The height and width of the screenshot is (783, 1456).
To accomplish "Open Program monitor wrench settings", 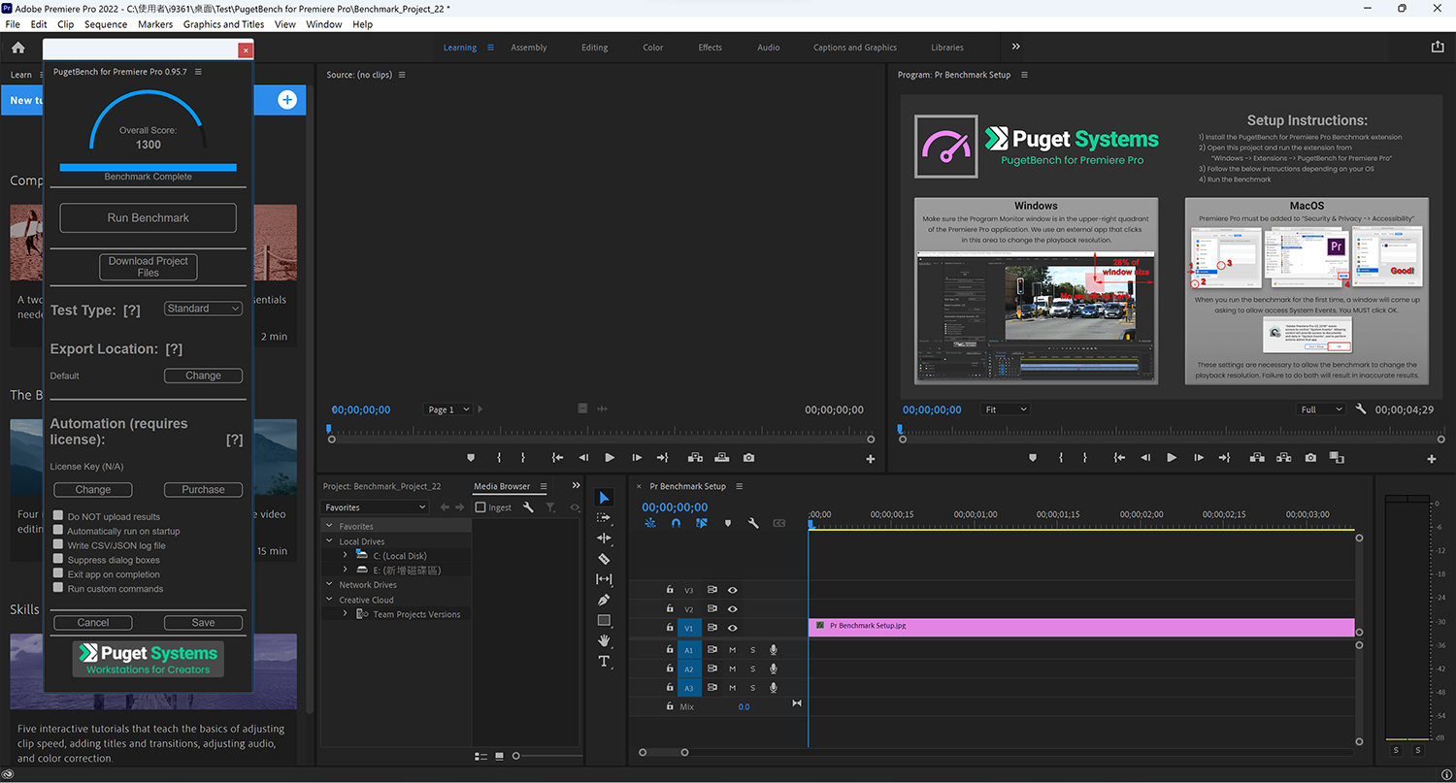I will pos(1361,409).
